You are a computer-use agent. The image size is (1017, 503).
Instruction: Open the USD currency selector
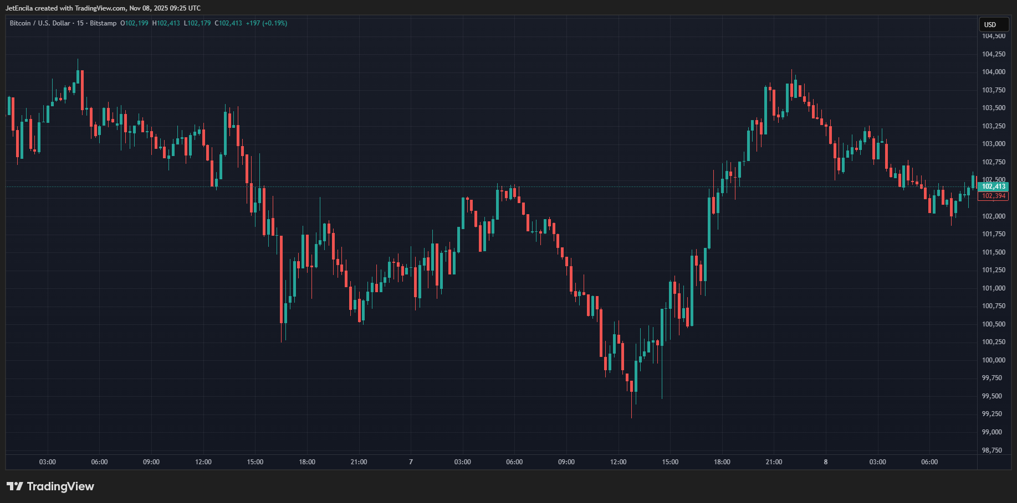[x=993, y=25]
